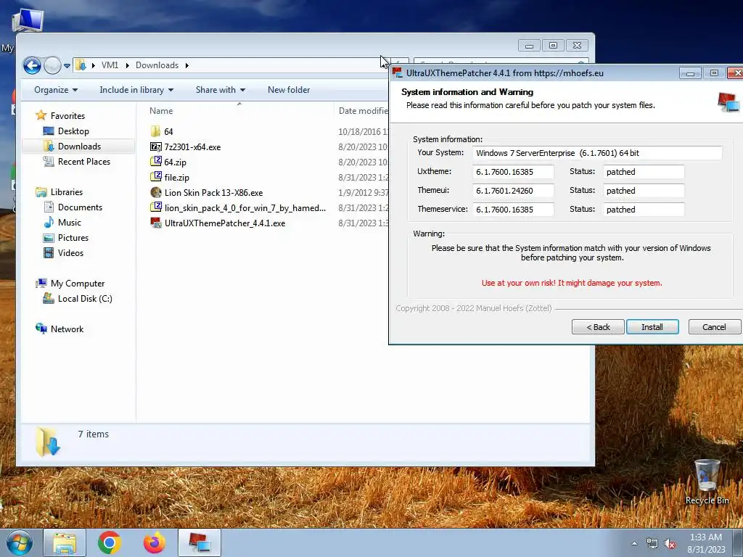Open the Recycle Bin desktop icon
743x557 pixels.
[707, 482]
